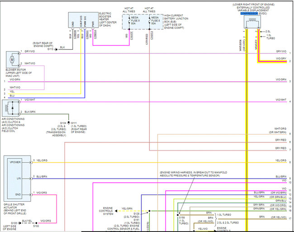
Task: Click the BLK/GRN wire label
Action: (30, 112)
